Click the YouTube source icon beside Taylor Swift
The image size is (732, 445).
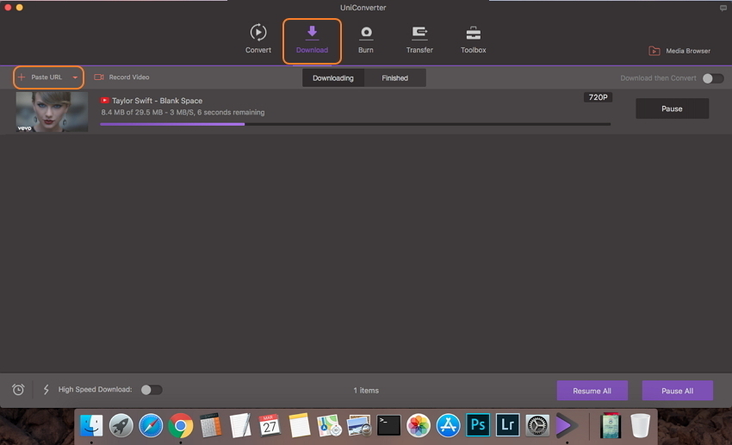coord(104,101)
